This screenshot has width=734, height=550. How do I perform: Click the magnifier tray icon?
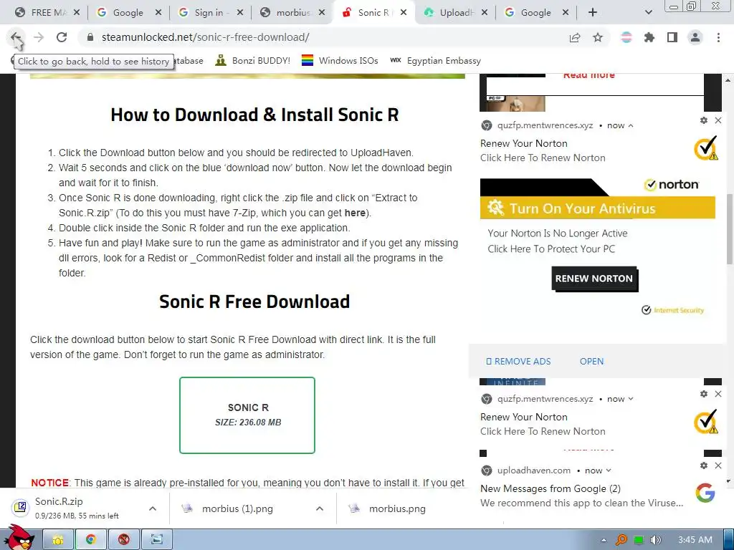tap(621, 540)
